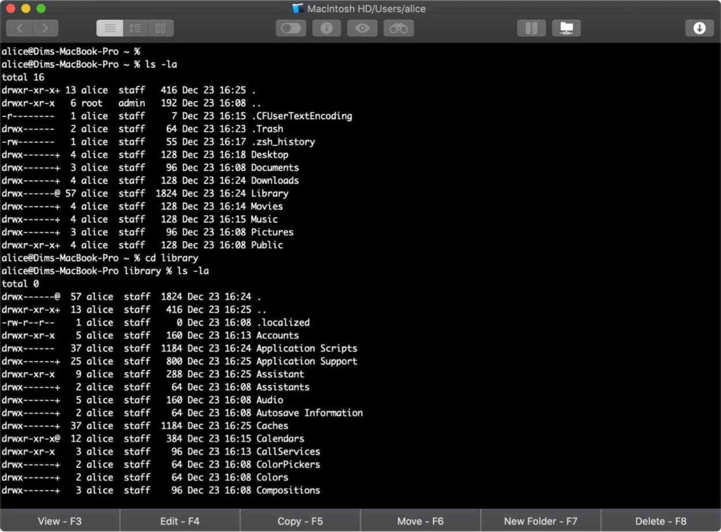
Task: Open the downloads queue arrow icon
Action: (700, 28)
